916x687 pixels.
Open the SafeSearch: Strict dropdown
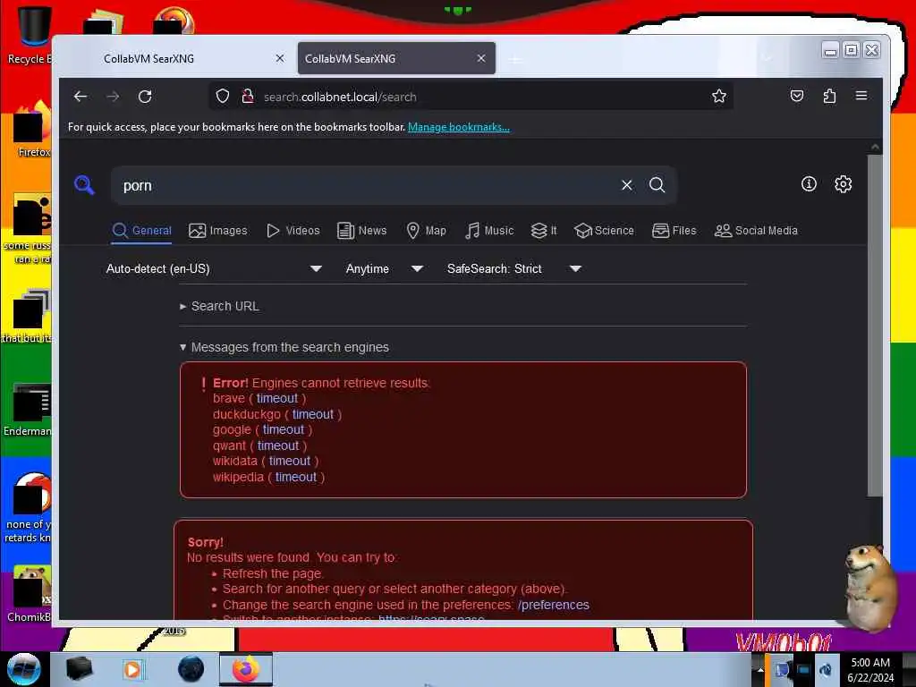coord(513,268)
